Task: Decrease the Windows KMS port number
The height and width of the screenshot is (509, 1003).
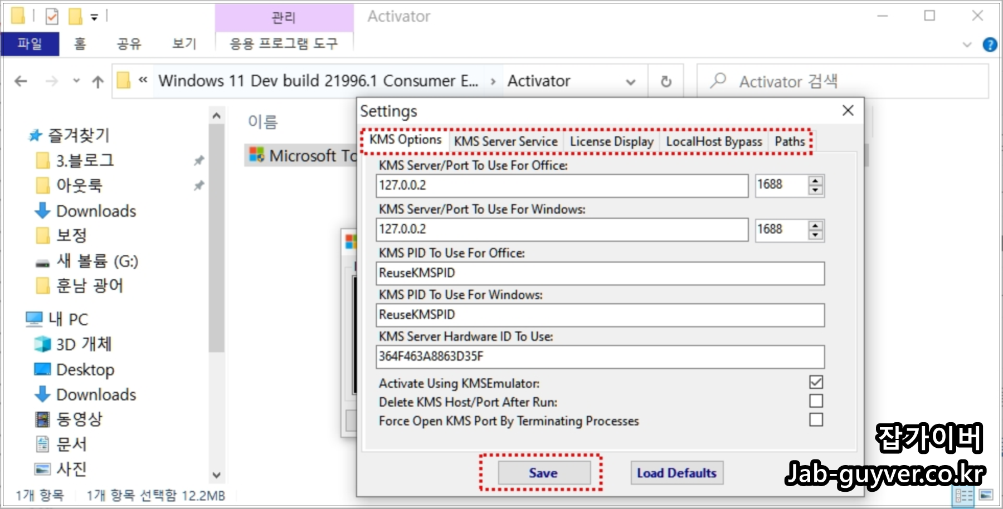Action: pyautogui.click(x=815, y=235)
